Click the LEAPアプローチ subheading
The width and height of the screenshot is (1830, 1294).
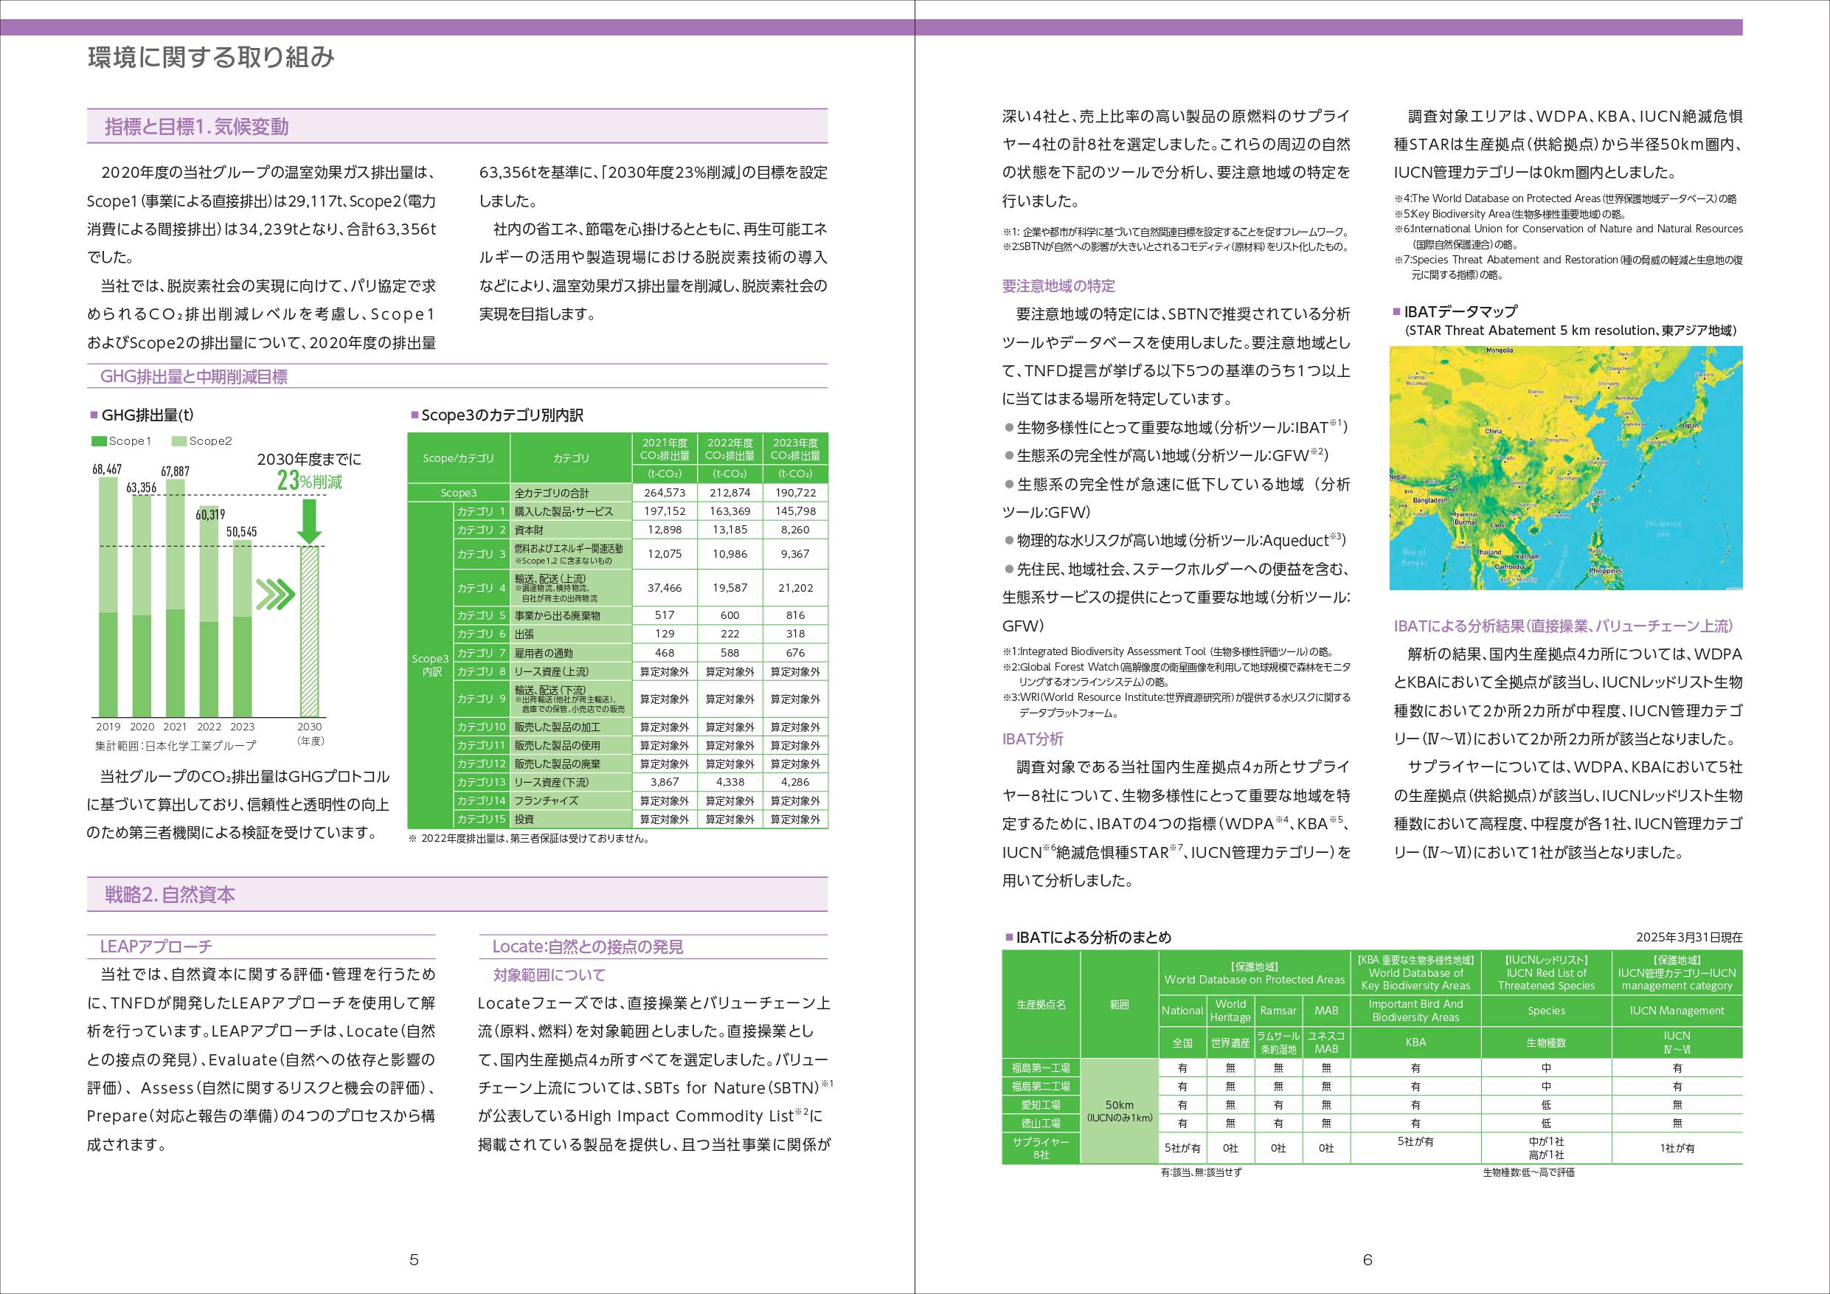156,947
